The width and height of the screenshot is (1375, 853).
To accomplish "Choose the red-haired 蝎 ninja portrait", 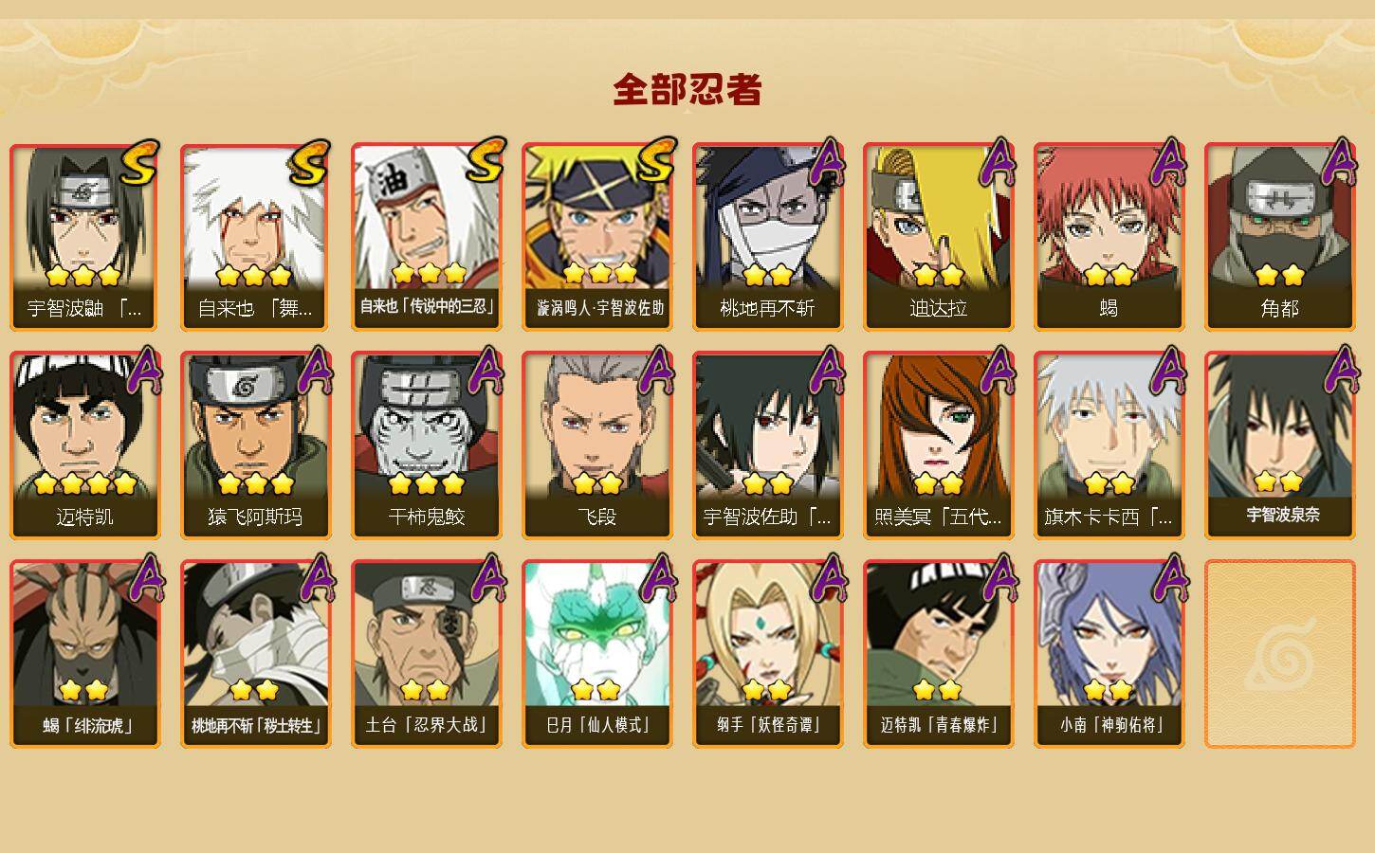I will tap(1109, 237).
